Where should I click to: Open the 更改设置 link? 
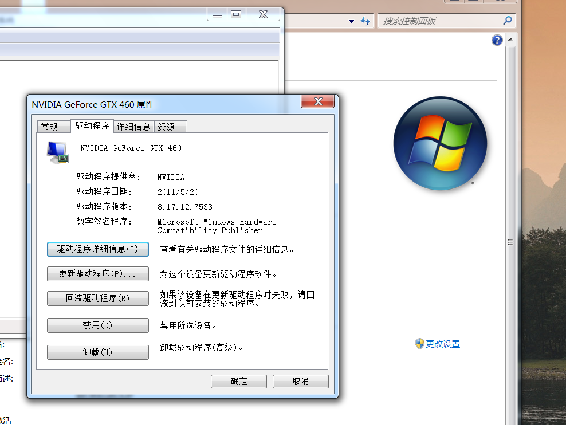(442, 344)
